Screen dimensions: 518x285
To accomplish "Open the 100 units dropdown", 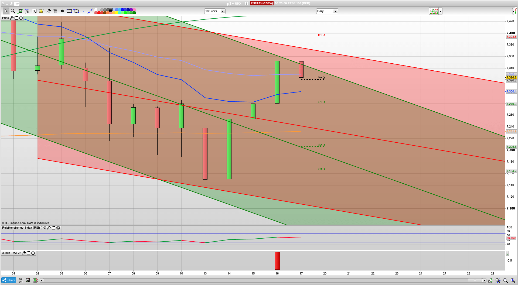I will pos(223,11).
